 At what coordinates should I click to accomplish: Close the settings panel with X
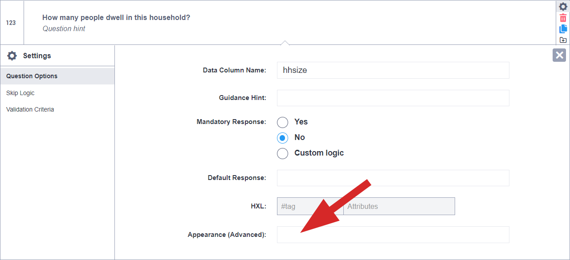pyautogui.click(x=559, y=55)
